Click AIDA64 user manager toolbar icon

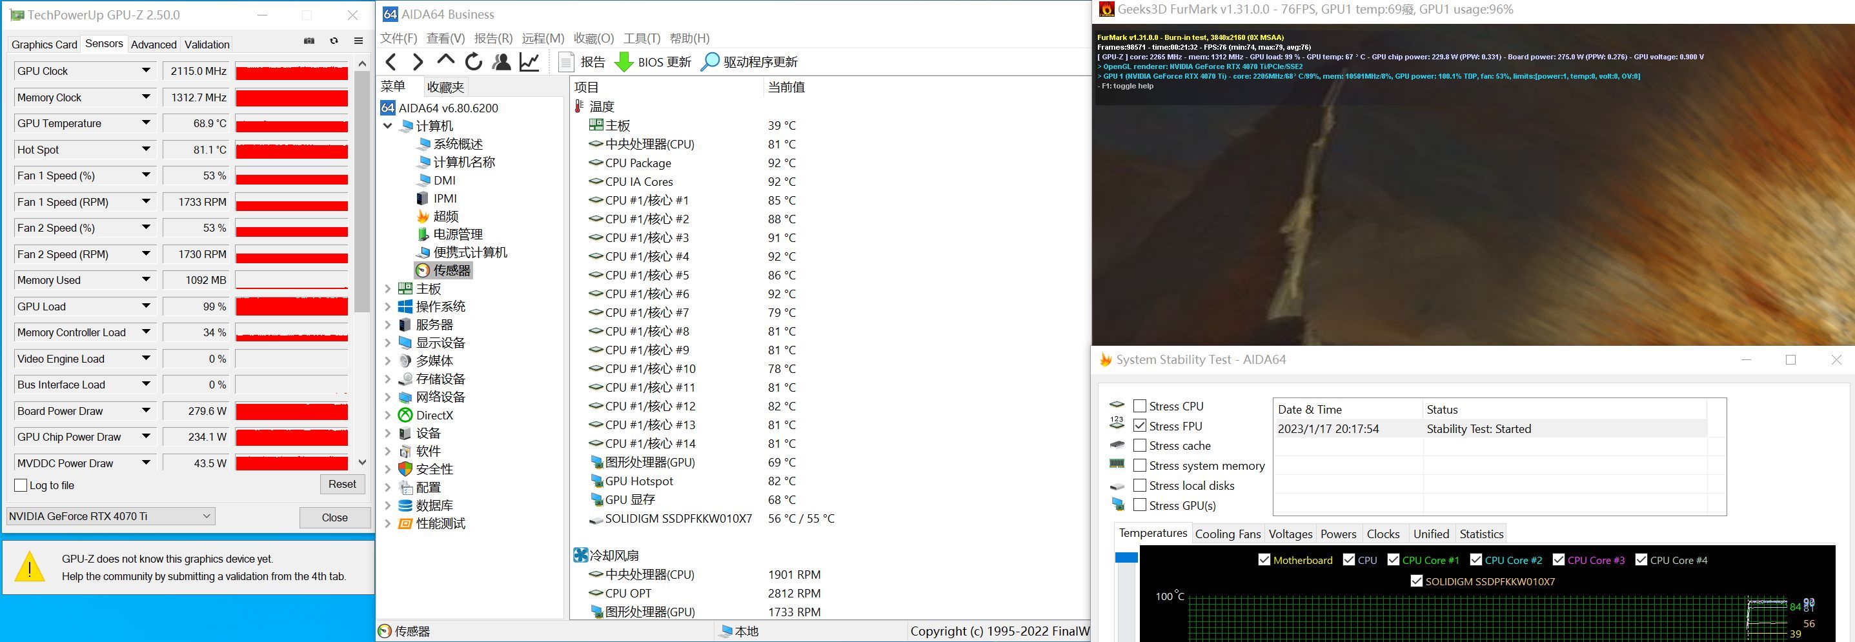(502, 62)
